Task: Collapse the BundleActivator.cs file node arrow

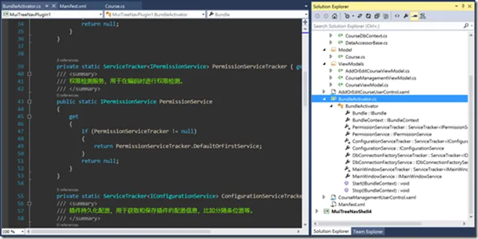Action: (x=324, y=99)
